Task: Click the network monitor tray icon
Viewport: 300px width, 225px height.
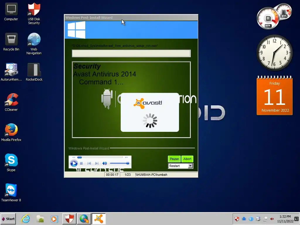Action: point(258,219)
